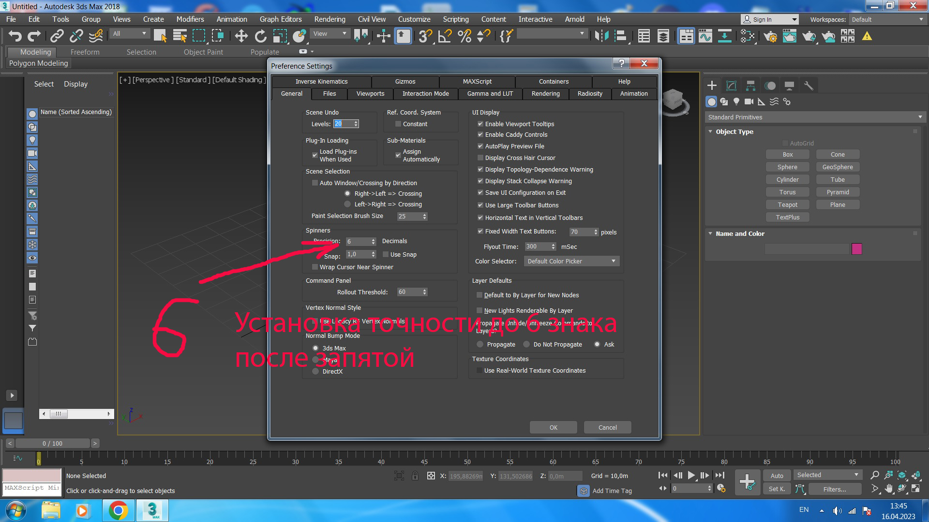Open the Graph Editors menu

click(x=281, y=19)
